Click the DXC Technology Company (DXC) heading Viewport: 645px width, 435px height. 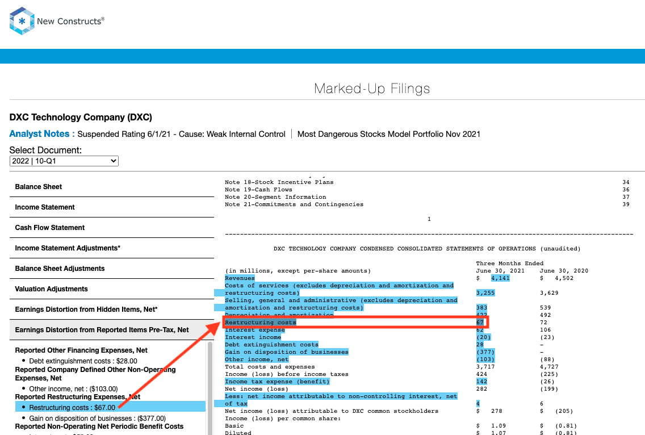81,118
